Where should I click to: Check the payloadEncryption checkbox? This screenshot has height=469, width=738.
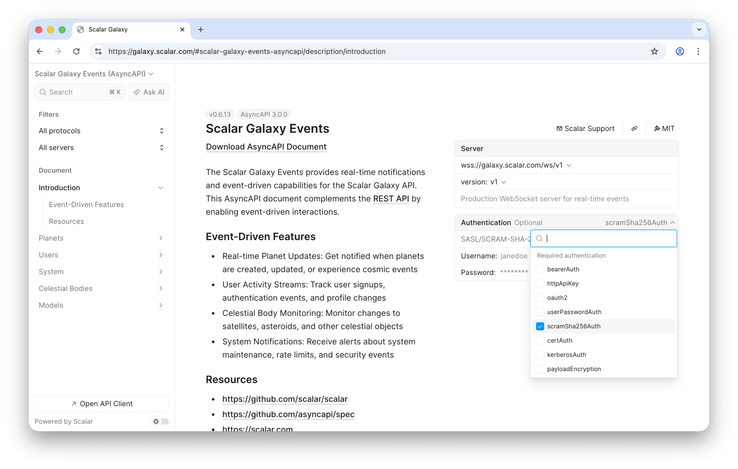coord(540,369)
